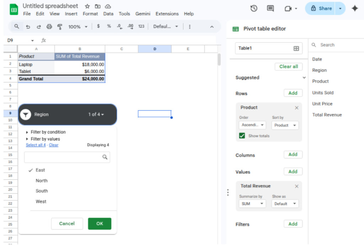Check the North filter value
Screen dimensions: 364x246
pos(41,181)
